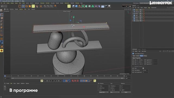Select the Live Selection tool
174x98 pixels.
click(20, 6)
